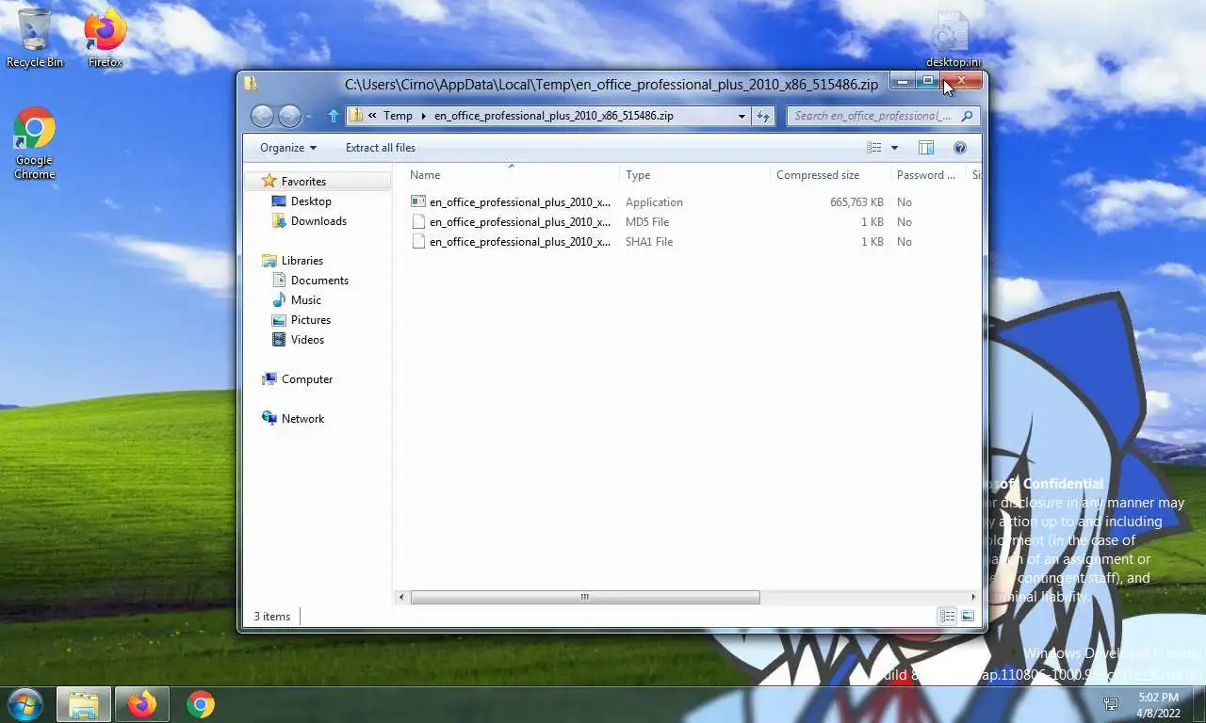The height and width of the screenshot is (723, 1206).
Task: Open the recent locations dropdown beside Forward
Action: click(x=308, y=117)
